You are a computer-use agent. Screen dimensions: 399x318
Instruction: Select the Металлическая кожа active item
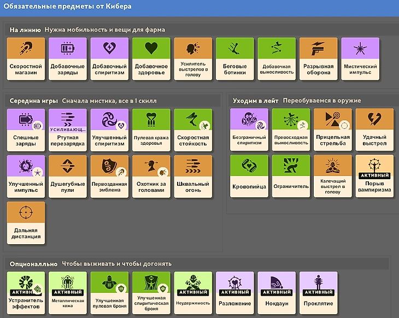[x=67, y=293]
